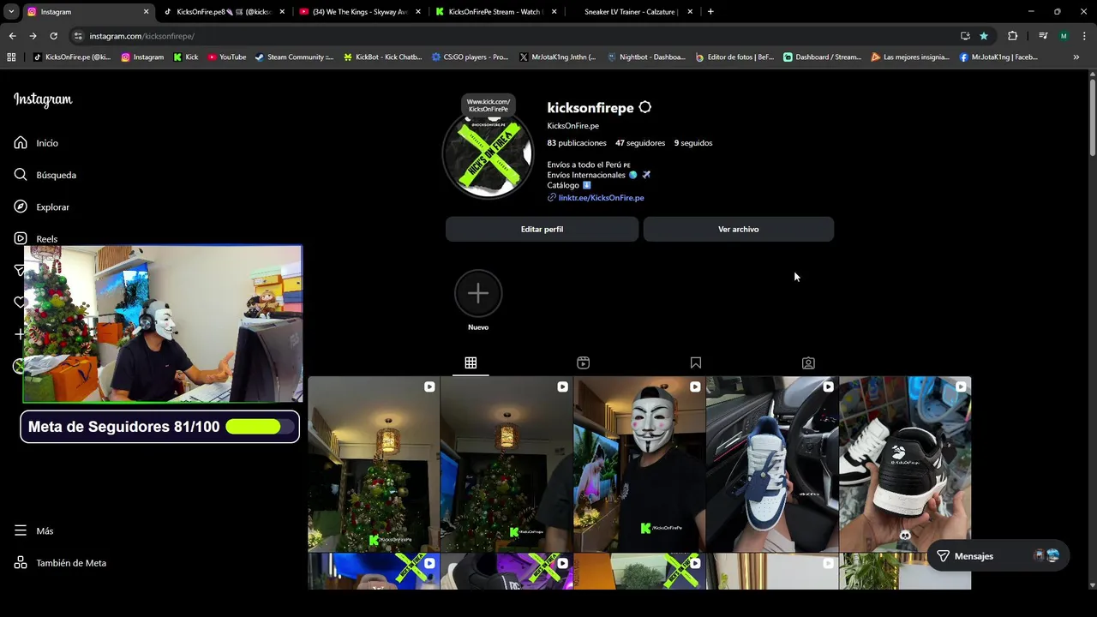Select the tagged photos tab
1097x617 pixels.
808,362
